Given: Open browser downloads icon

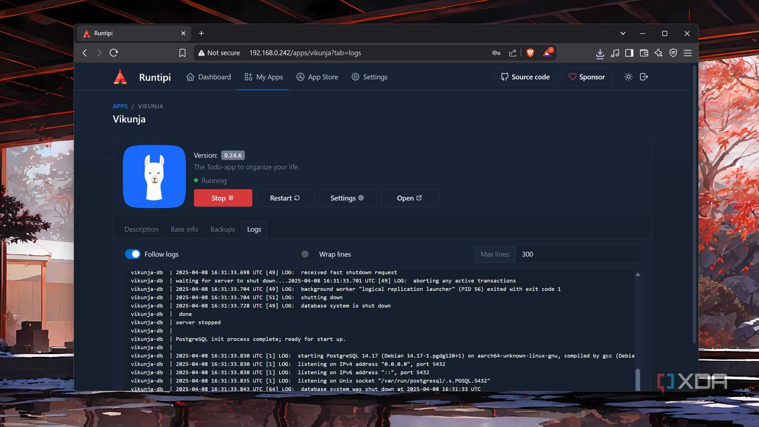Looking at the screenshot, I should tap(600, 53).
